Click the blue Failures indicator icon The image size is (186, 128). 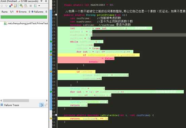coord(32,12)
